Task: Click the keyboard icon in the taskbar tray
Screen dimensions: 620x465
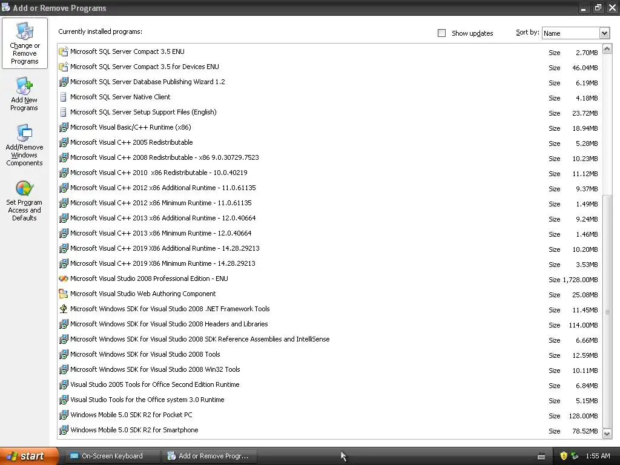Action: (541, 457)
